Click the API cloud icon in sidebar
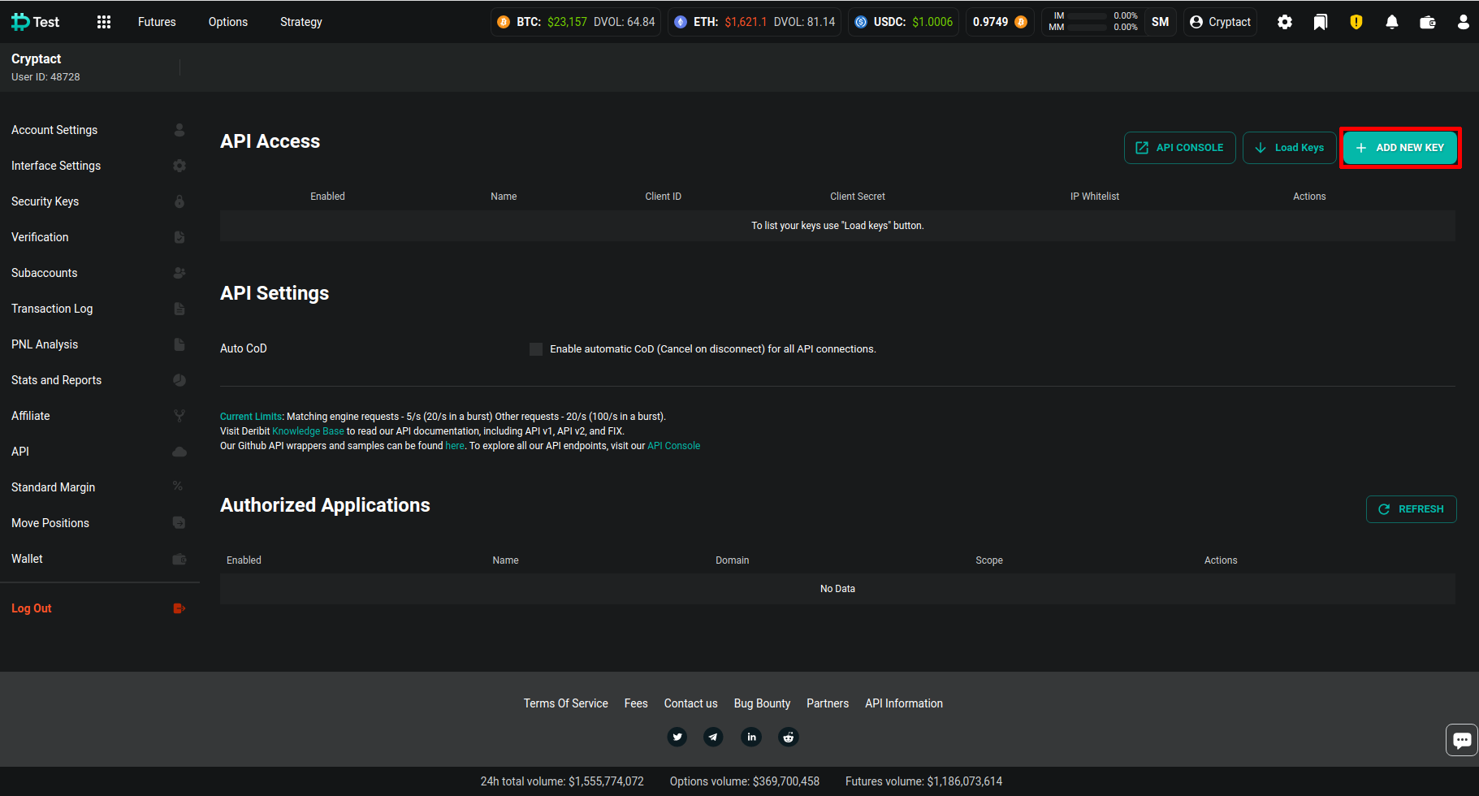Screen dimensions: 1479x796 (179, 452)
